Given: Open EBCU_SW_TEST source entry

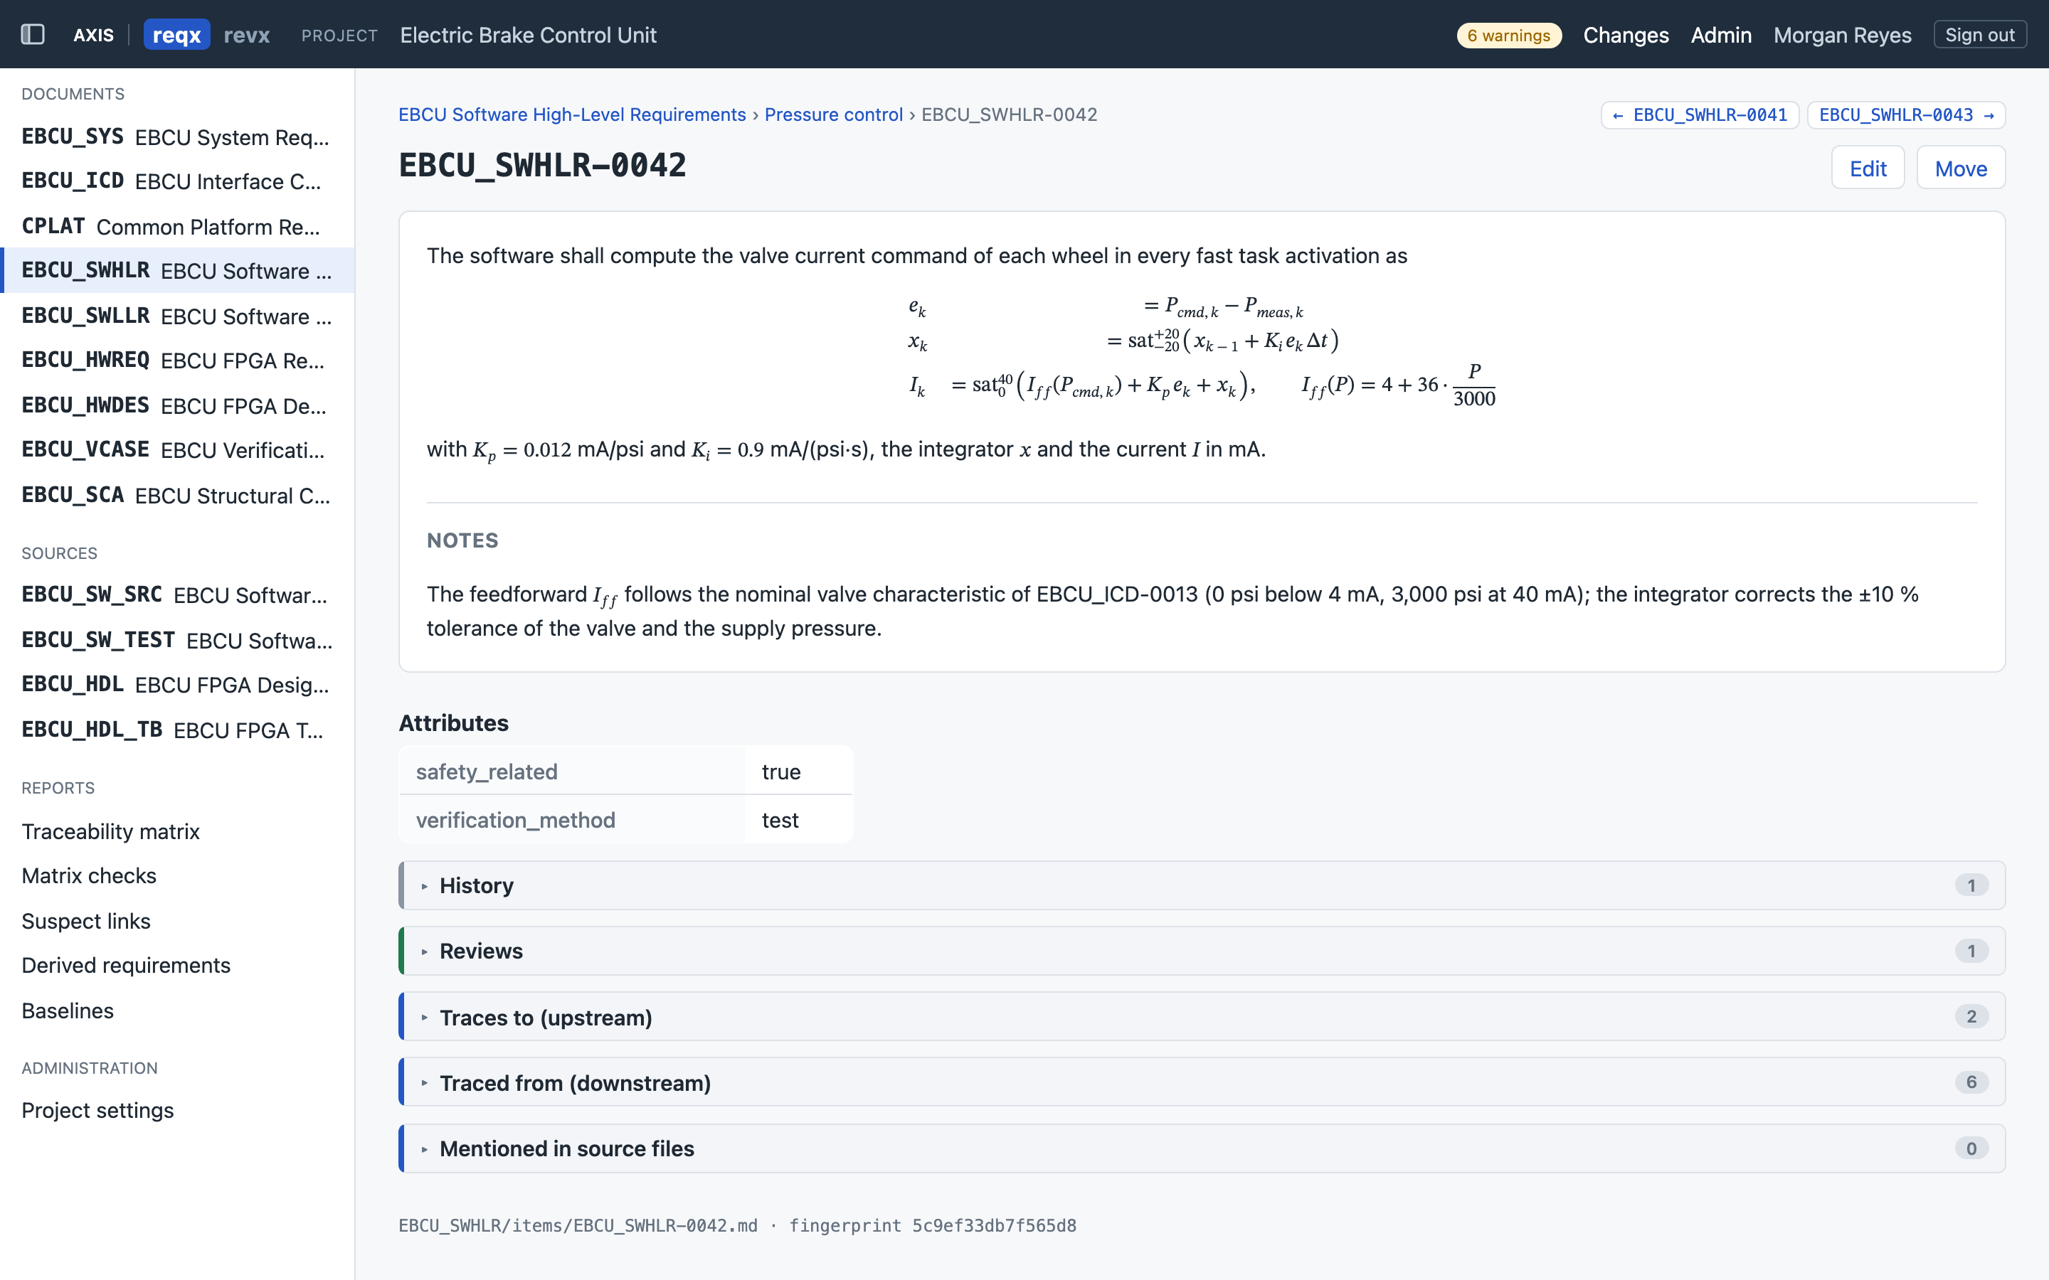Looking at the screenshot, I should (177, 640).
